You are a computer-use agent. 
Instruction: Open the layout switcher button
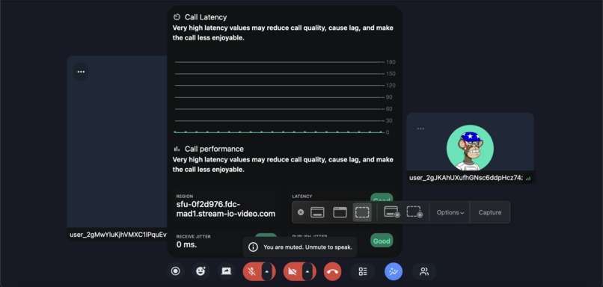point(363,271)
